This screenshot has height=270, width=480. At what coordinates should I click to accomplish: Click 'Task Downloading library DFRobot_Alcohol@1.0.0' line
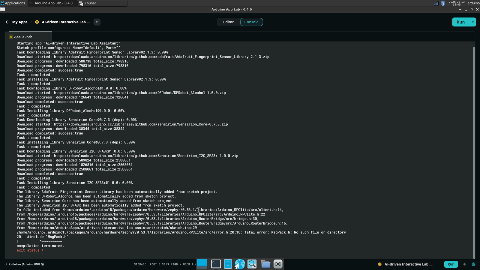click(72, 88)
